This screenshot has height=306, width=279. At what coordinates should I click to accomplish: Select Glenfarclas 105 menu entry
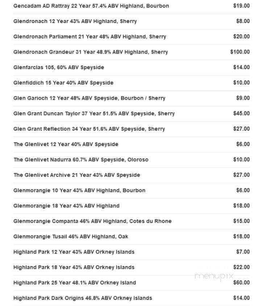[59, 67]
